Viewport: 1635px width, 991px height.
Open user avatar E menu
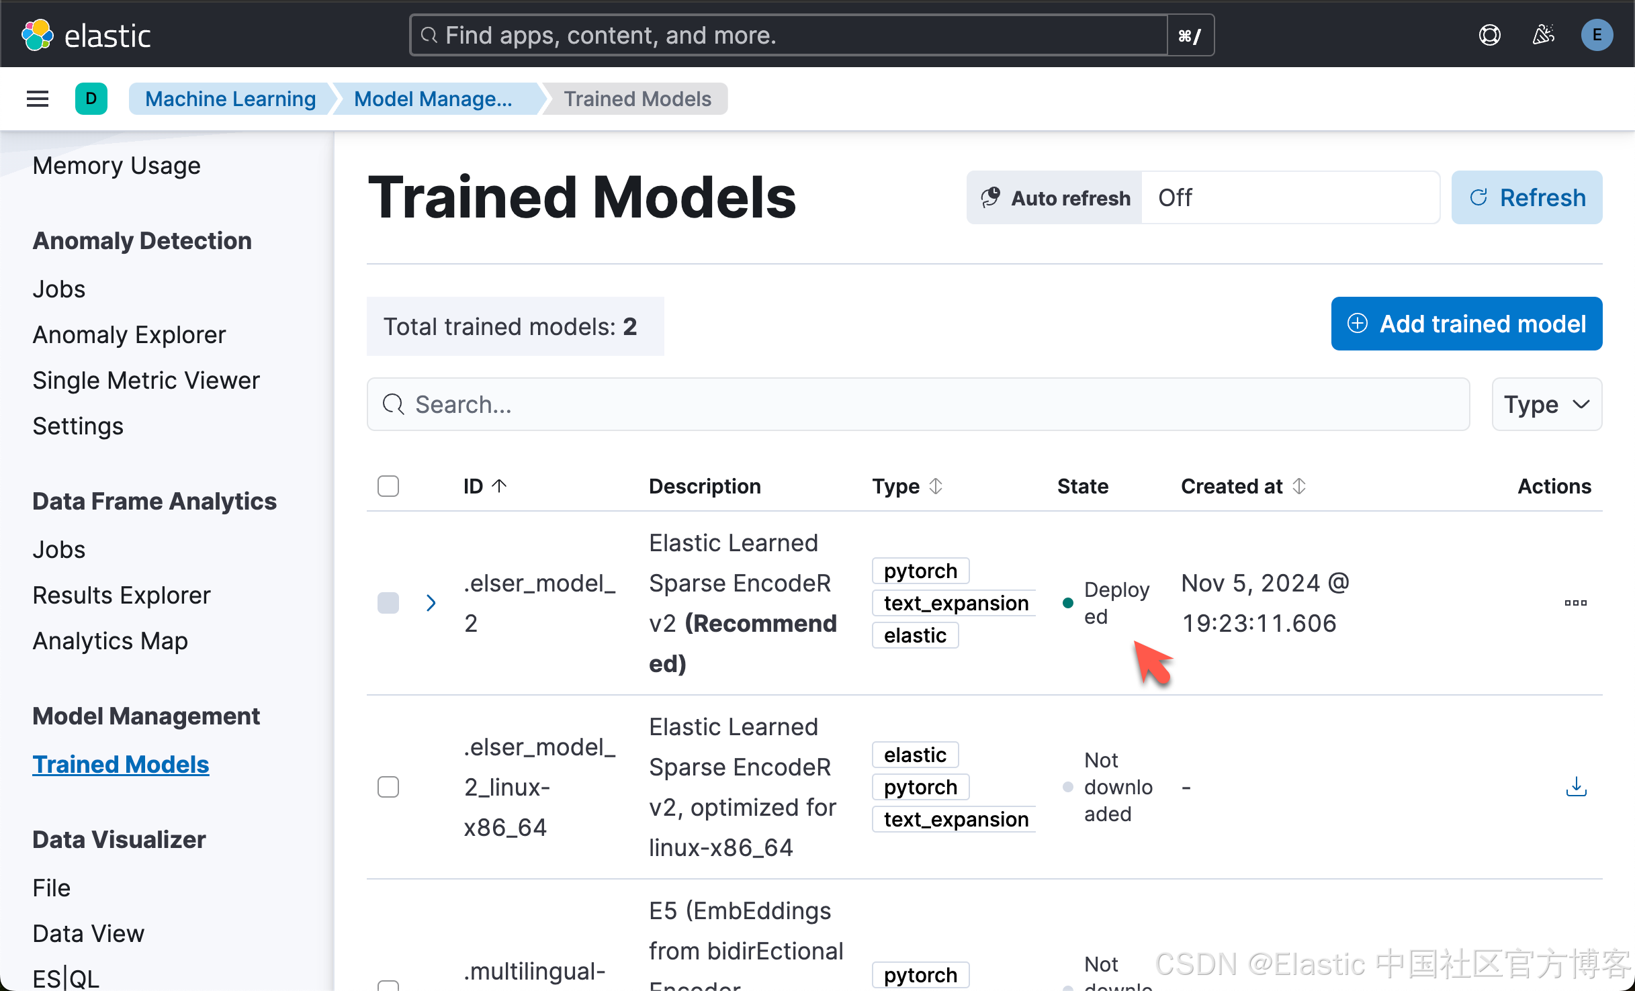pos(1597,35)
